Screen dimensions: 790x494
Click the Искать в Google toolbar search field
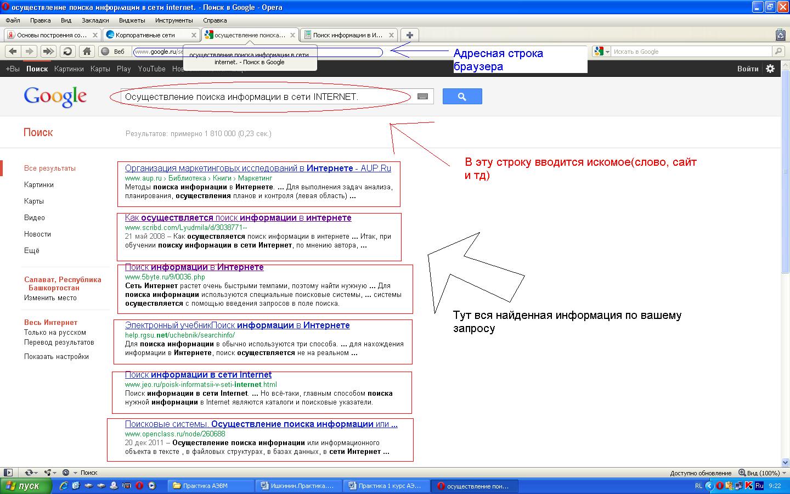coord(691,52)
